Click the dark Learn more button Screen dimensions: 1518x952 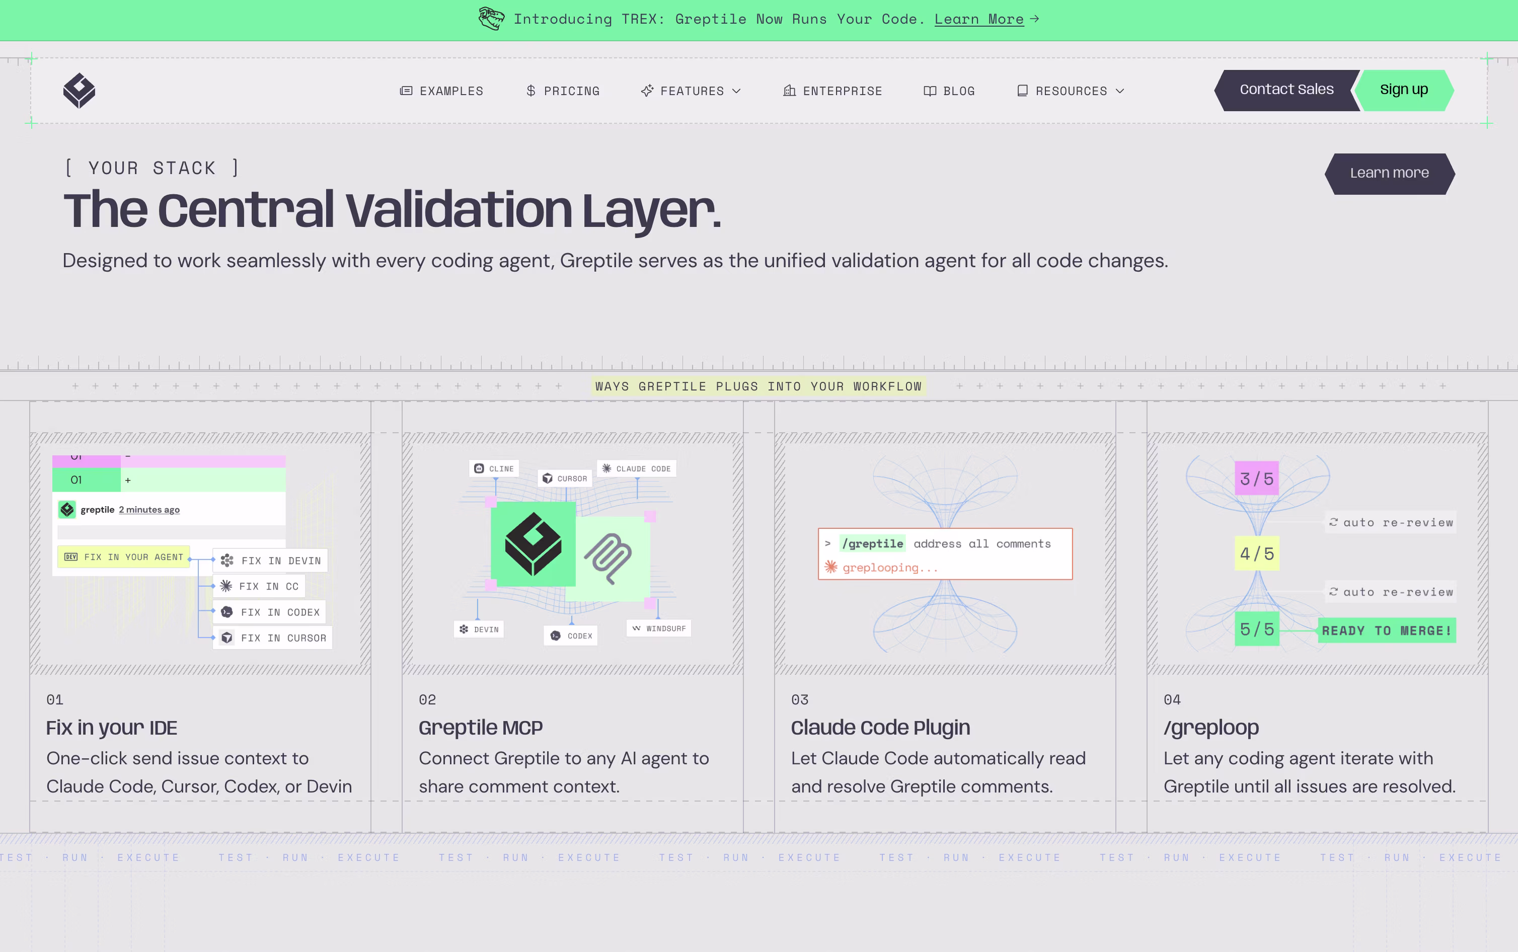pyautogui.click(x=1390, y=174)
